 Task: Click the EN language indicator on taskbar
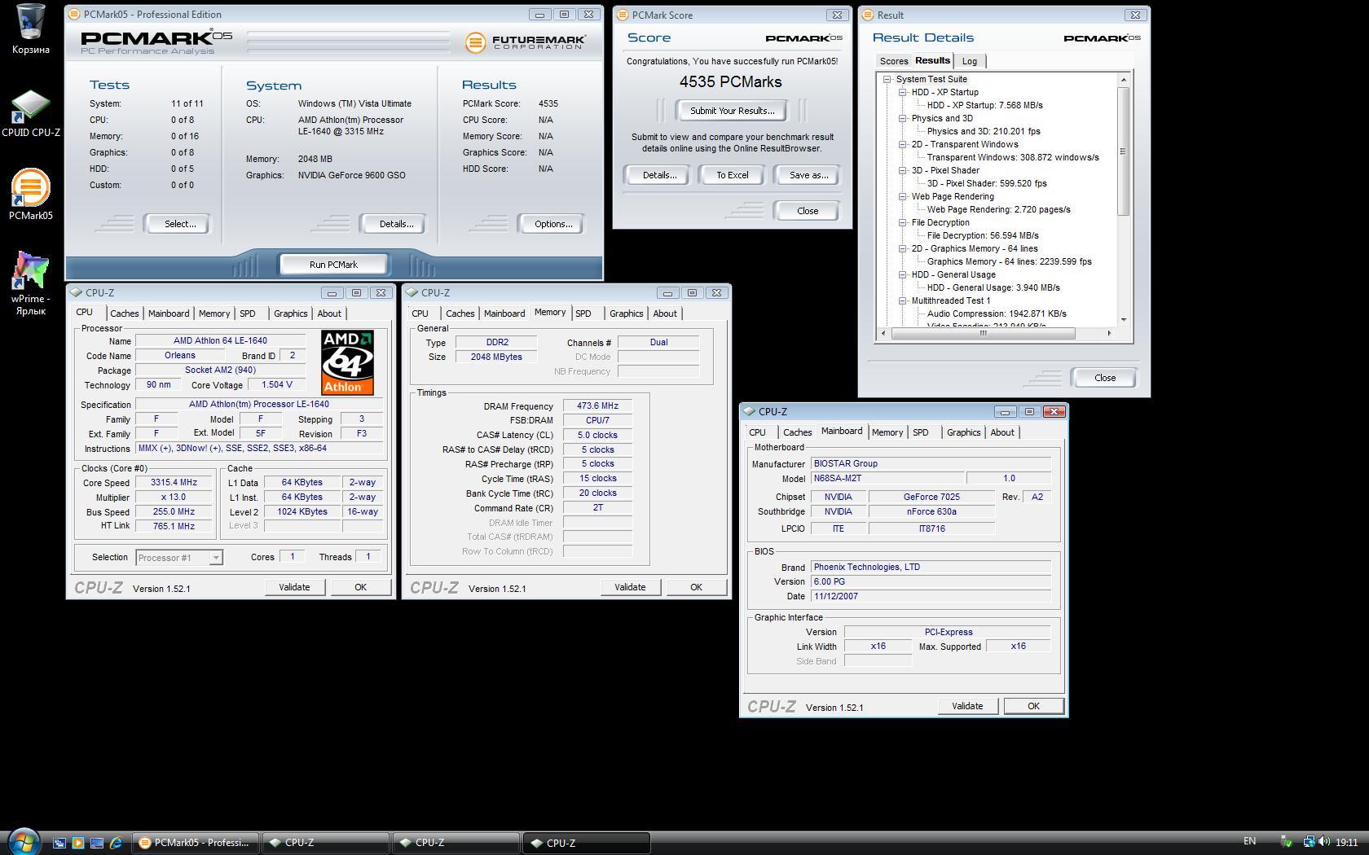pos(1249,841)
